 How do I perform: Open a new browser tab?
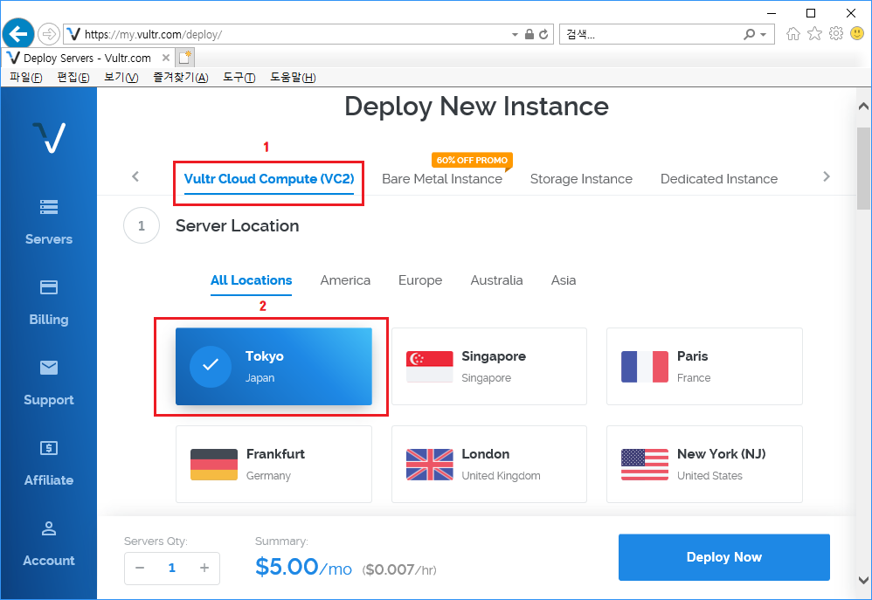pyautogui.click(x=185, y=58)
